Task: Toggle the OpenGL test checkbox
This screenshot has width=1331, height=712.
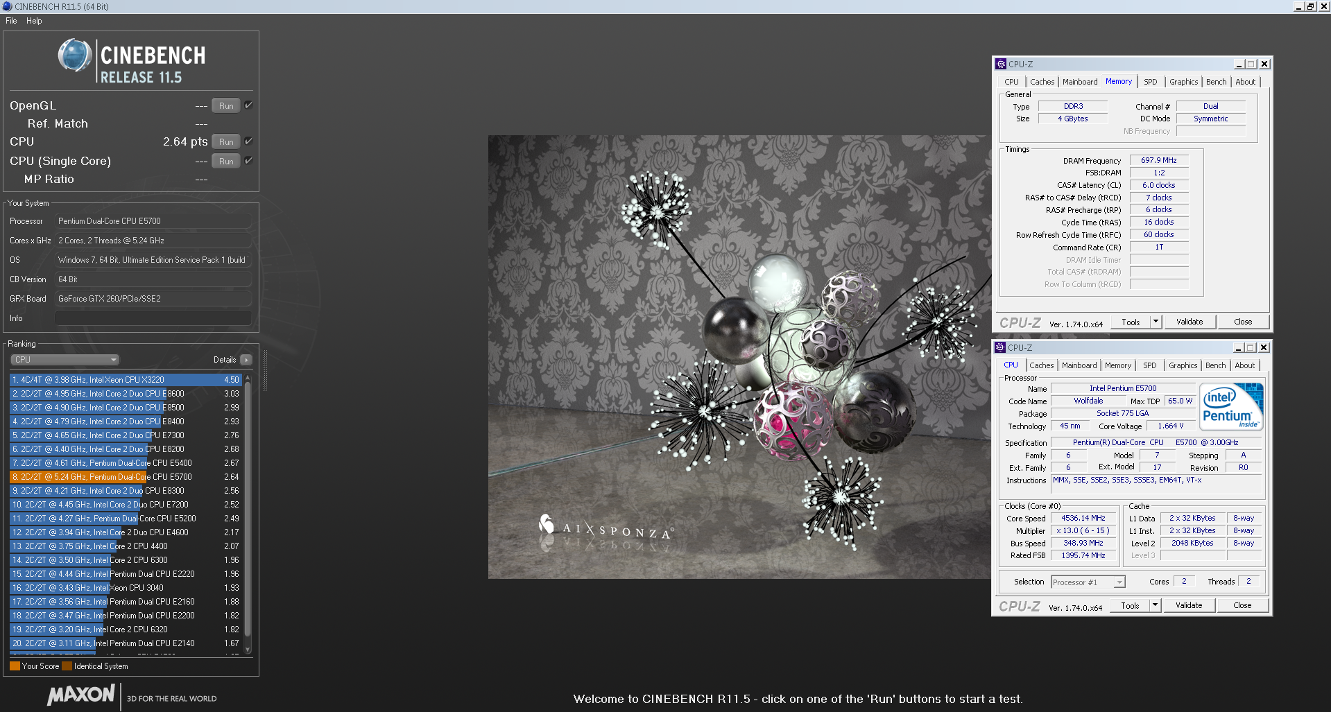Action: [x=248, y=105]
